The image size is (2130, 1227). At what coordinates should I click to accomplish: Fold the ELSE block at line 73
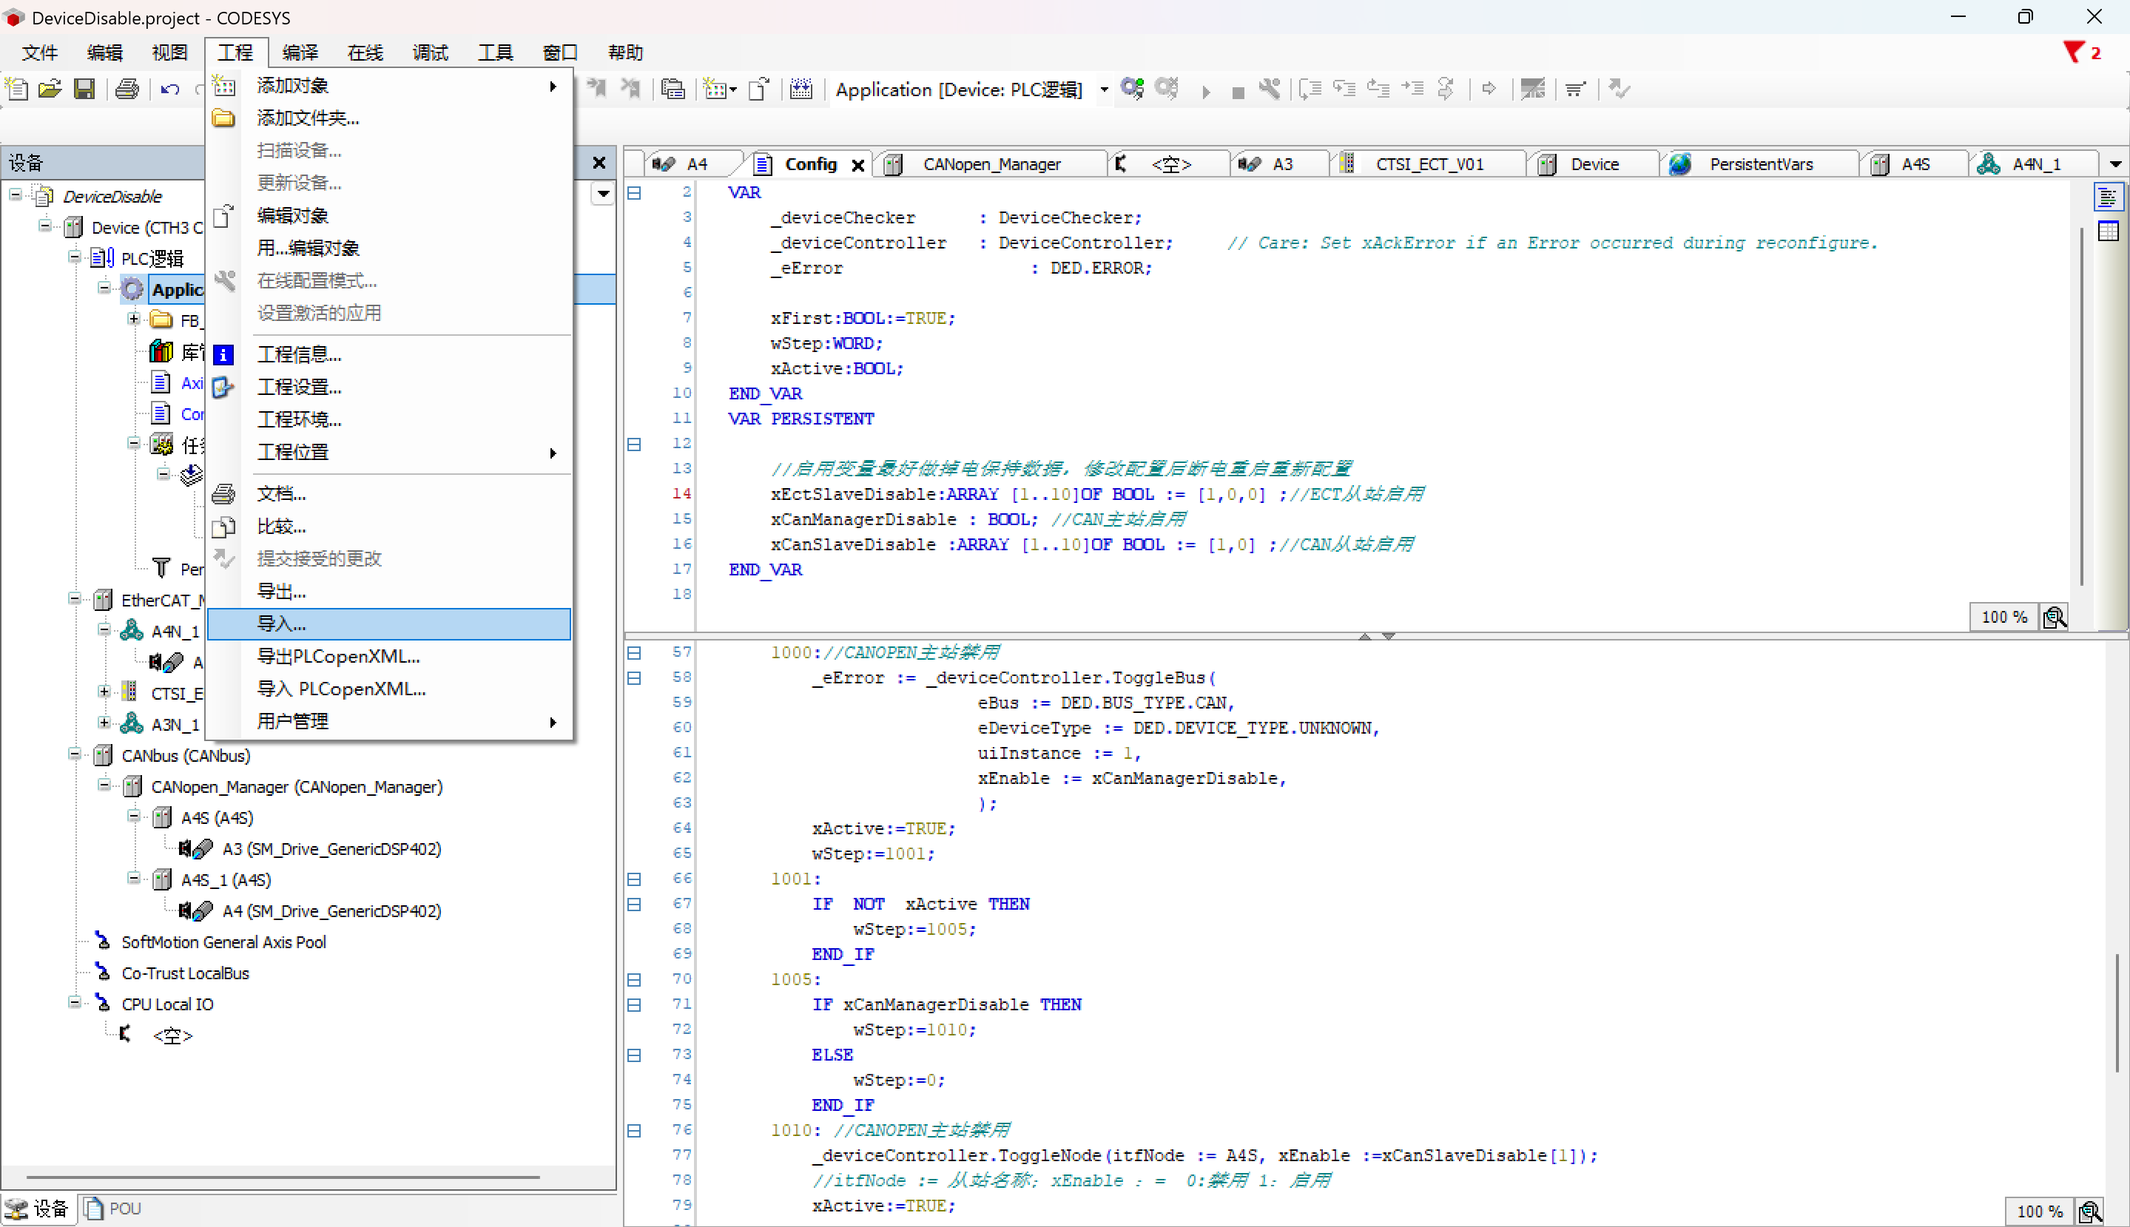(x=634, y=1055)
